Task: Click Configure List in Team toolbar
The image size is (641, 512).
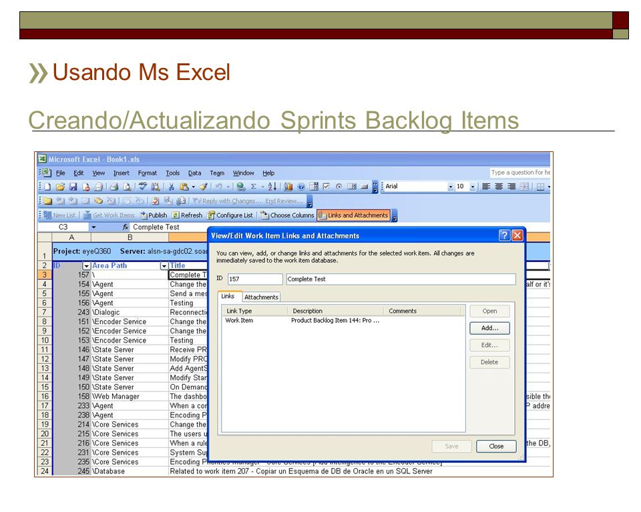Action: click(x=230, y=215)
